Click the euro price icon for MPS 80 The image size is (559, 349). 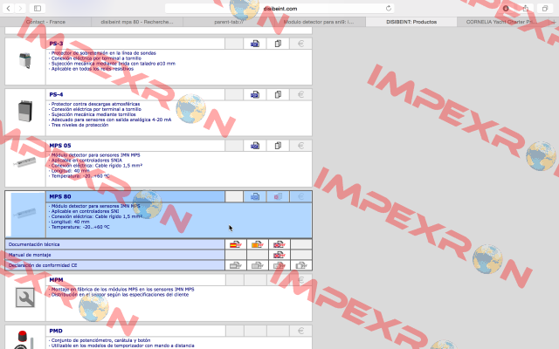pyautogui.click(x=300, y=196)
